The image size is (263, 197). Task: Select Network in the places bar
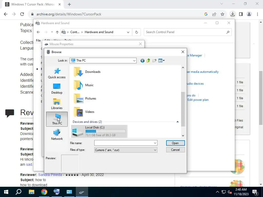[57, 134]
